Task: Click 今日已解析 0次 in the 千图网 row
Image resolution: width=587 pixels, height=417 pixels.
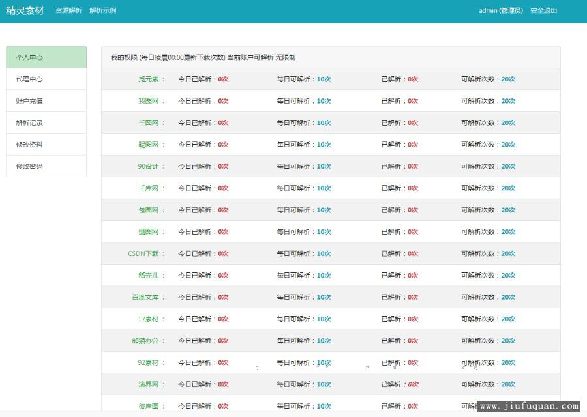Action: coord(203,122)
